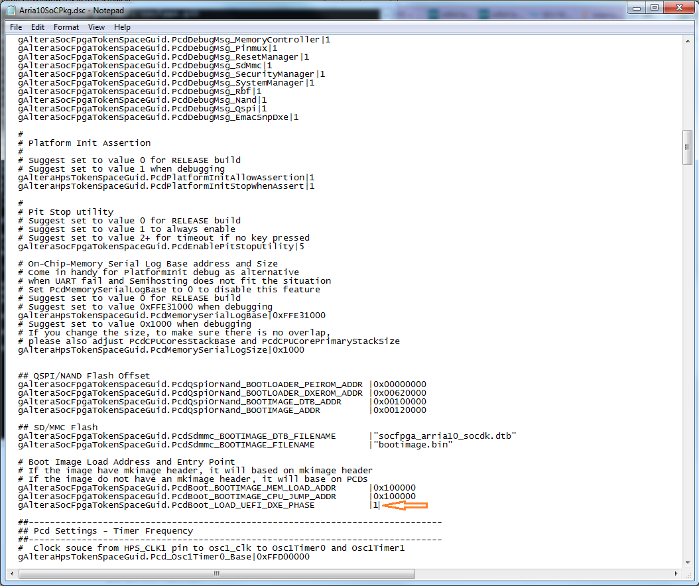This screenshot has height=586, width=699.
Task: Maximize the Notepad window
Action: pyautogui.click(x=654, y=7)
